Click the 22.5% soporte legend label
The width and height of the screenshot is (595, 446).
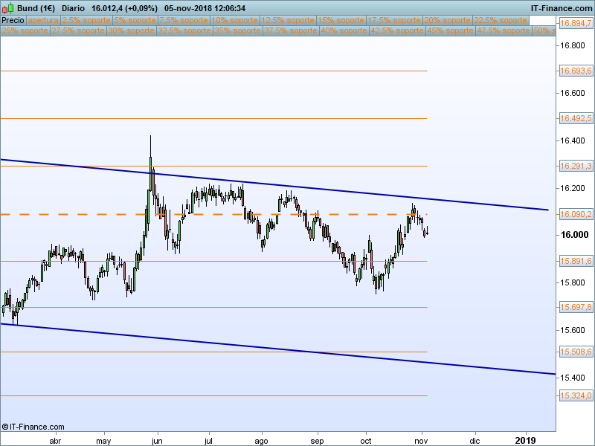click(501, 21)
